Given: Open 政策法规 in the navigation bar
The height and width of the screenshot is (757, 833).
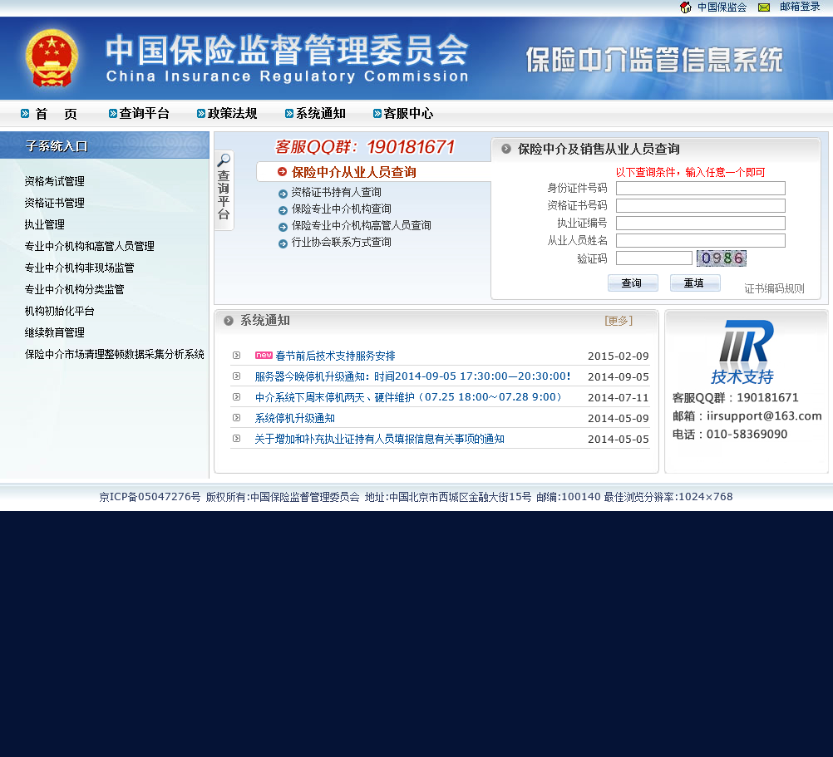Looking at the screenshot, I should 232,113.
